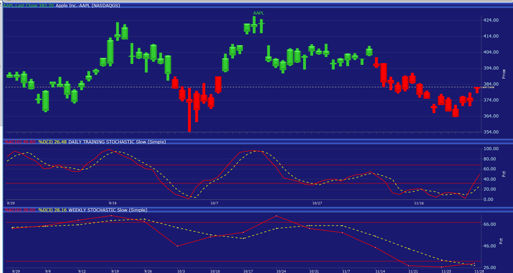Choose the 10/17 date on the weekly axis

[x=248, y=271]
